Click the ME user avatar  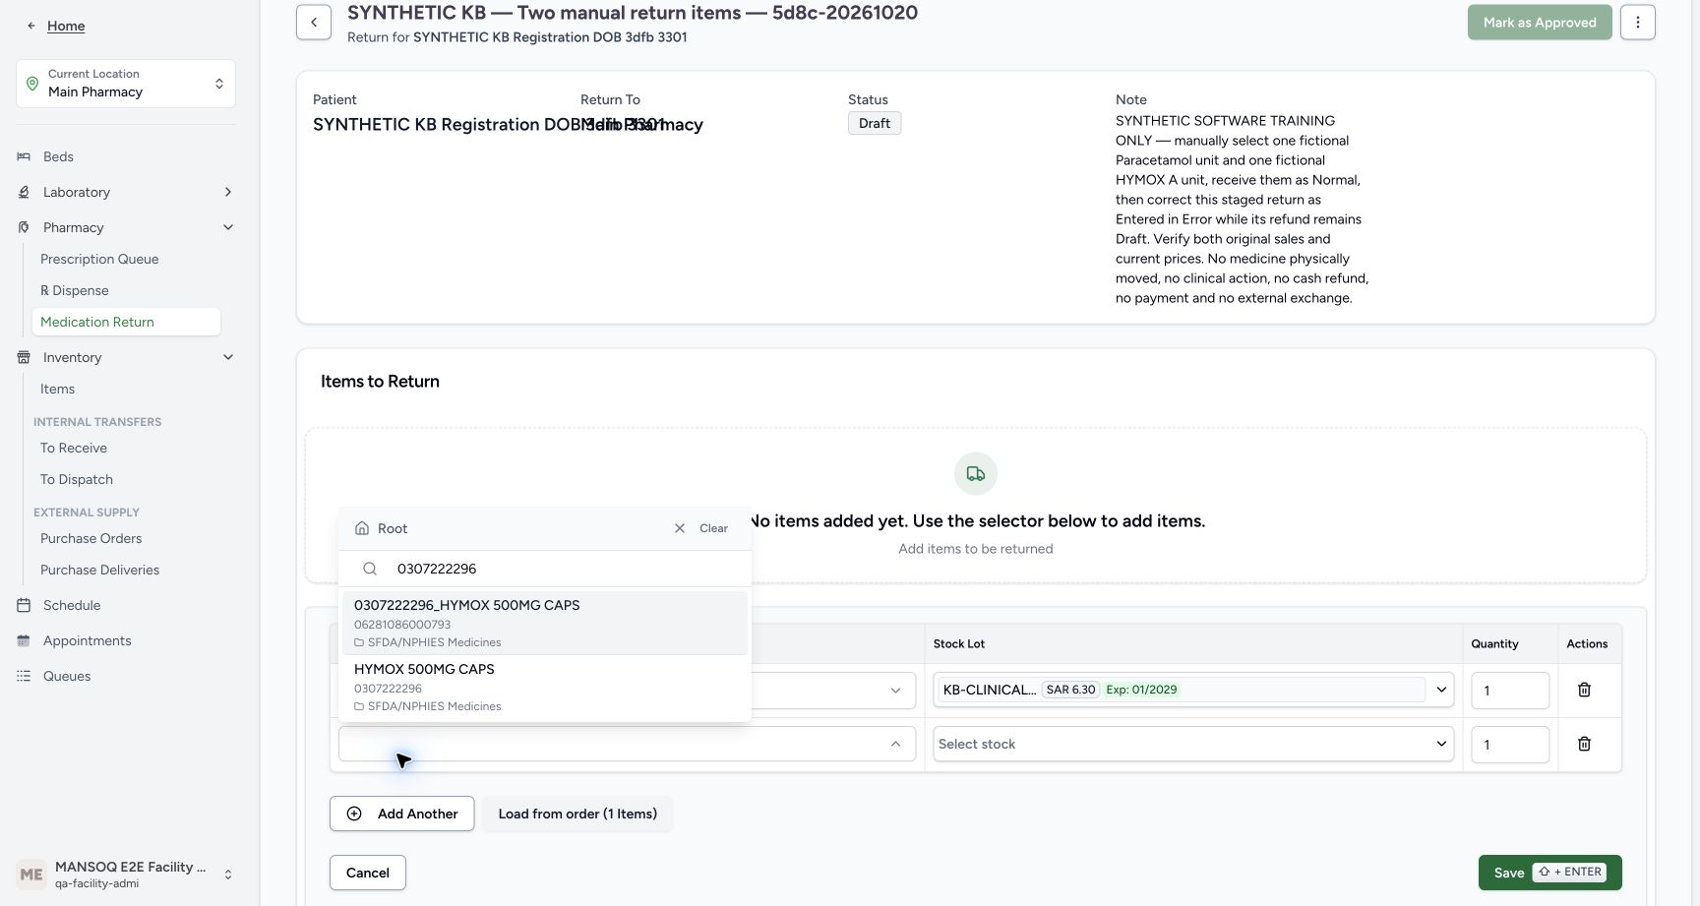31,875
